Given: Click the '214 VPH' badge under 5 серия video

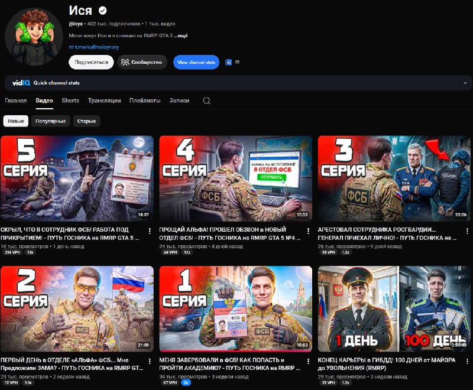Looking at the screenshot, I should [x=12, y=252].
